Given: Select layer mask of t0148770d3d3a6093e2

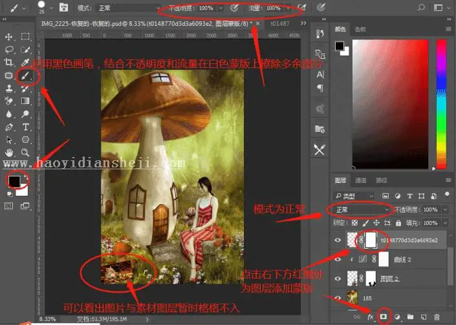Looking at the screenshot, I should point(370,240).
